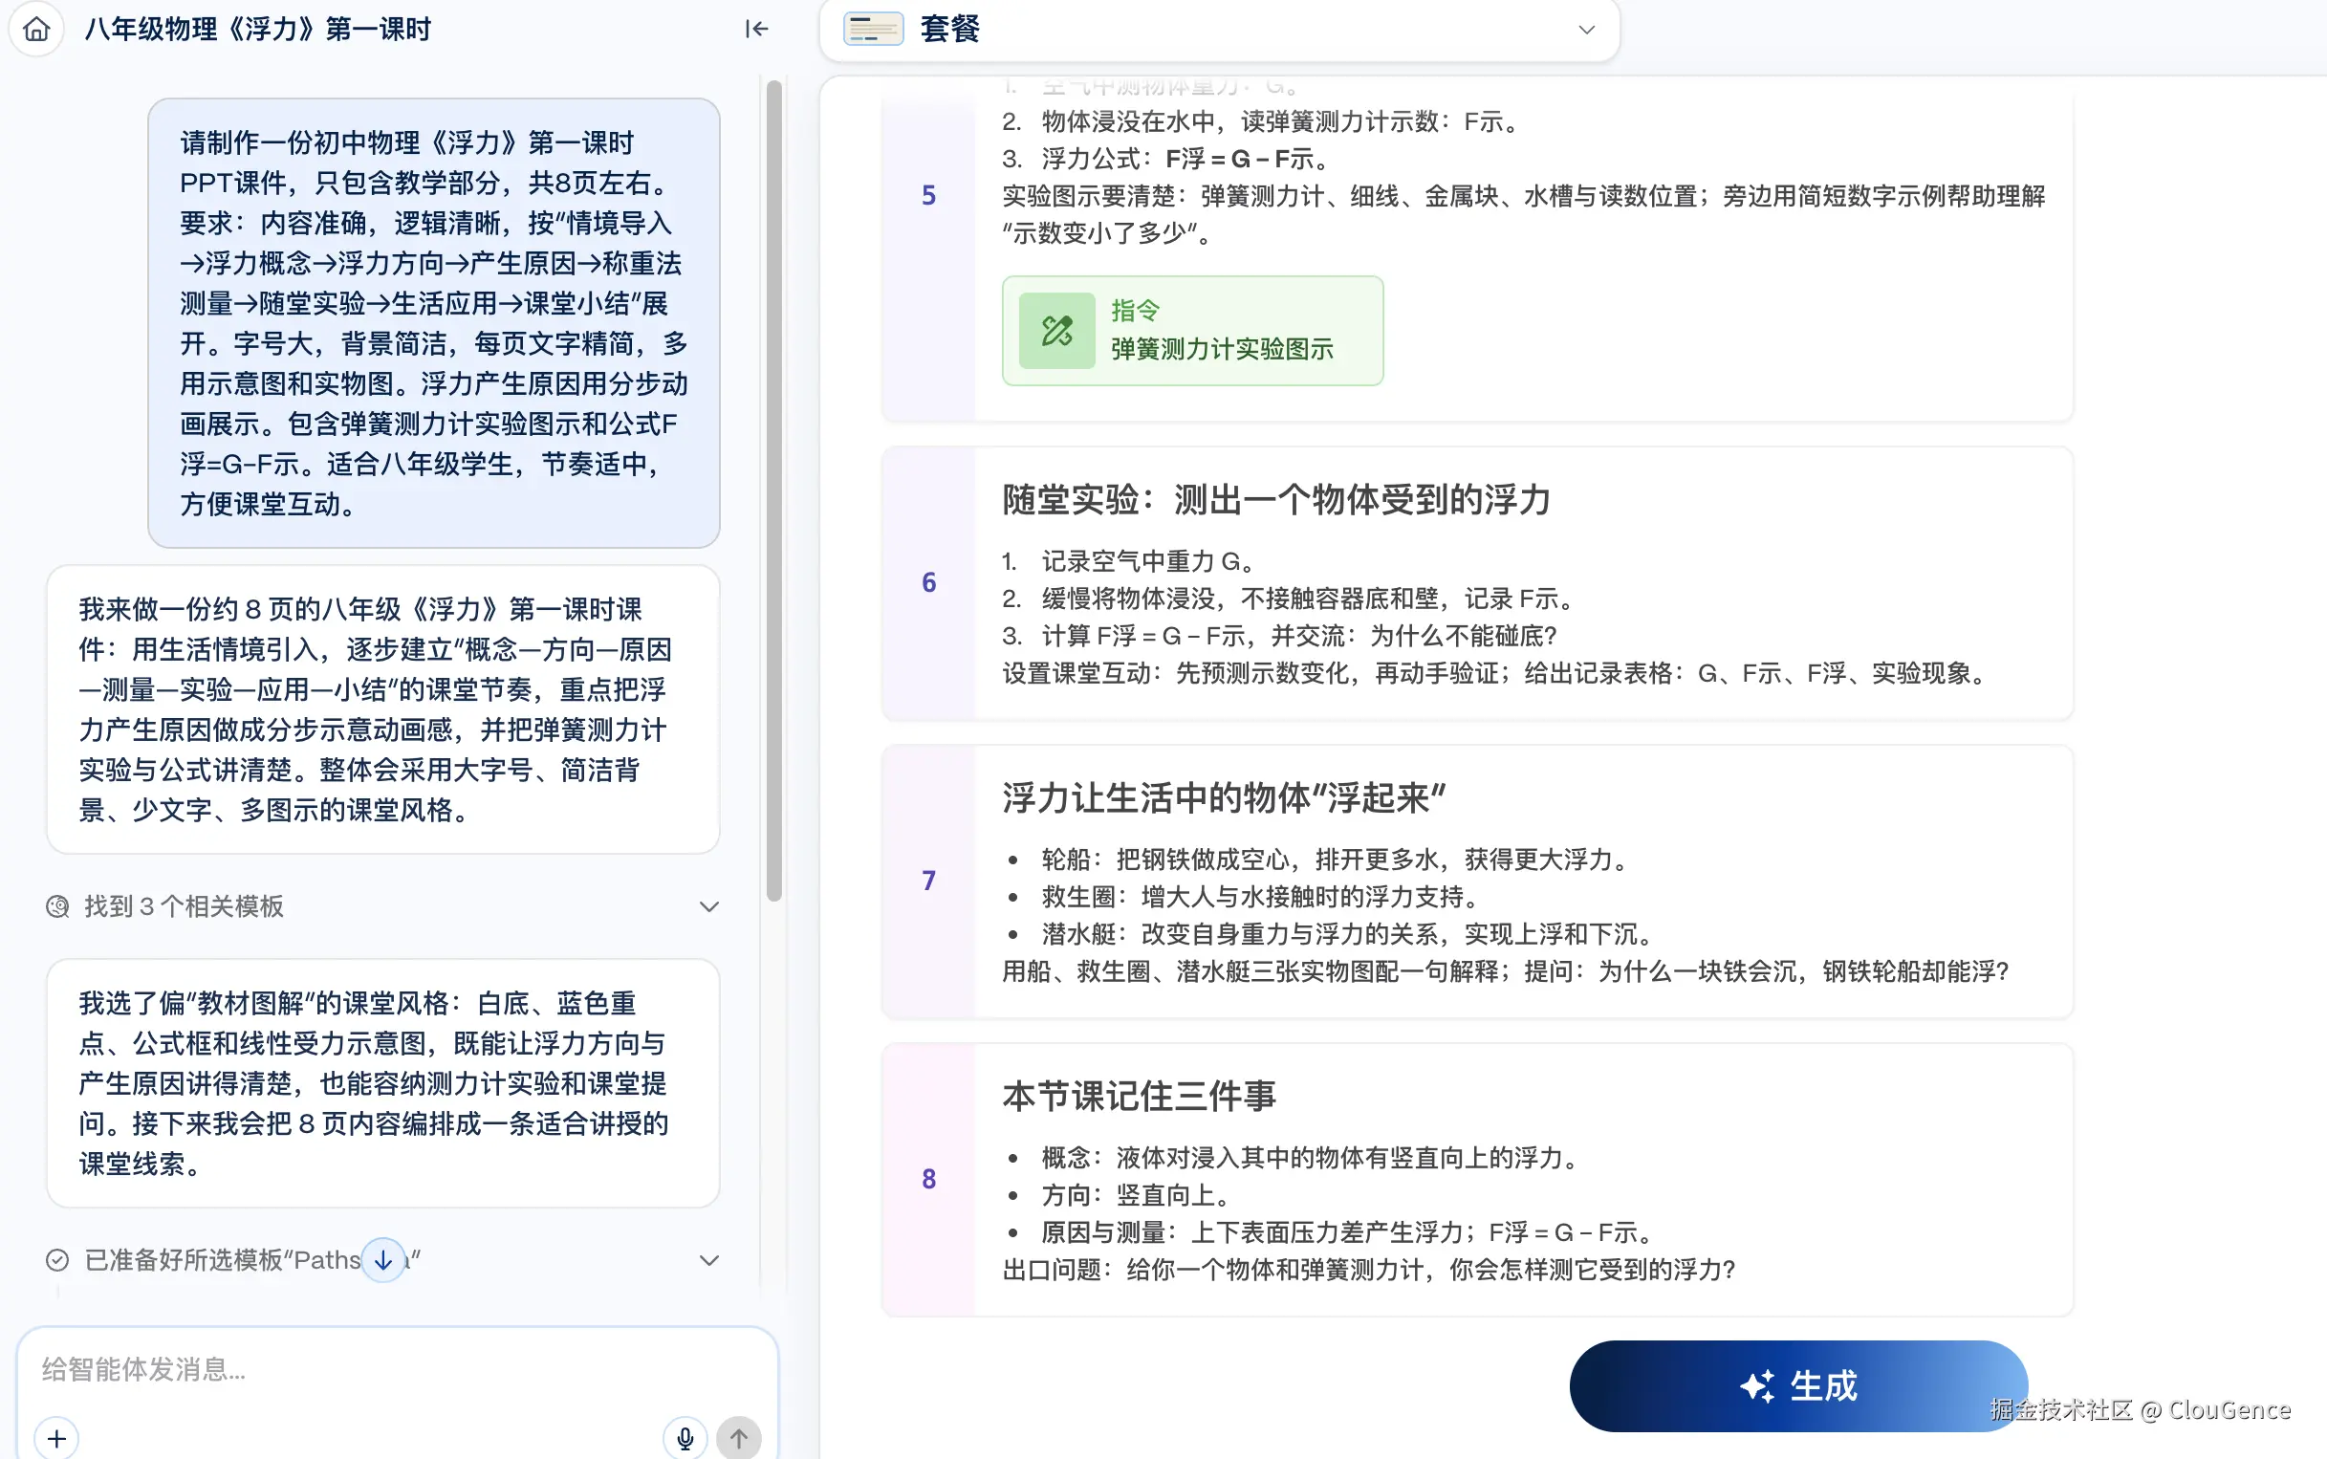Click line 出口问题：给你一个物体和弹簧测力计
Image resolution: width=2327 pixels, height=1459 pixels.
pos(1369,1270)
